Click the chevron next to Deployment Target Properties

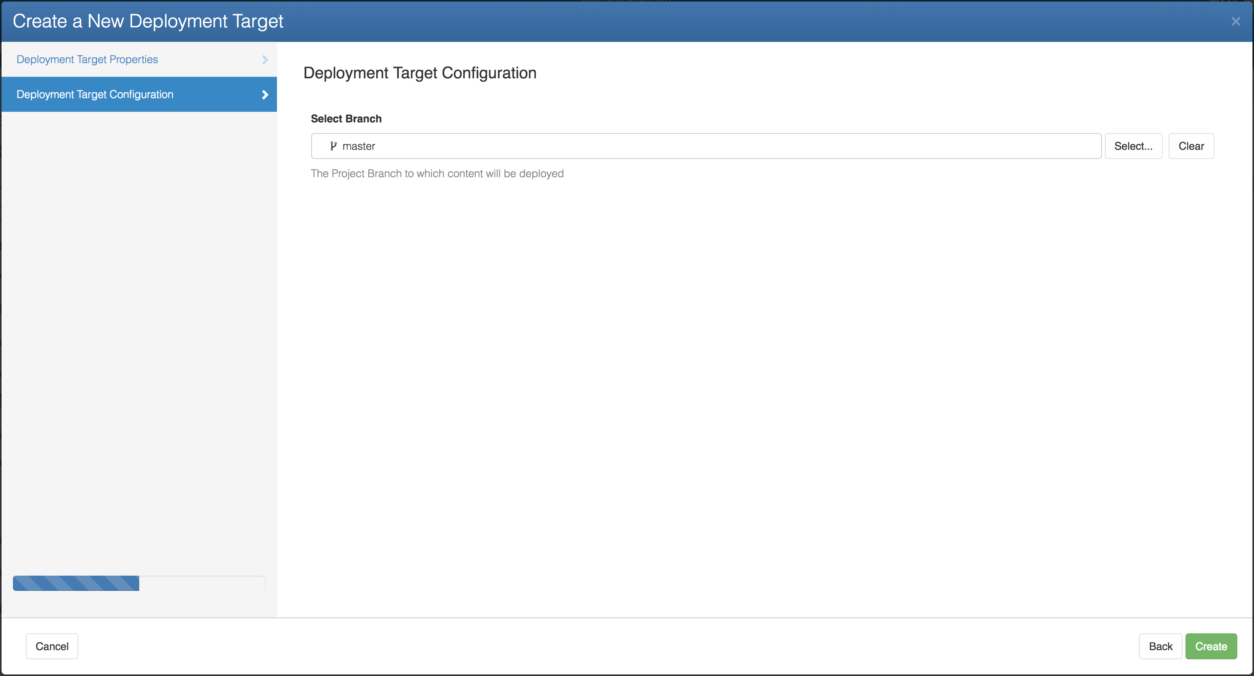tap(265, 59)
